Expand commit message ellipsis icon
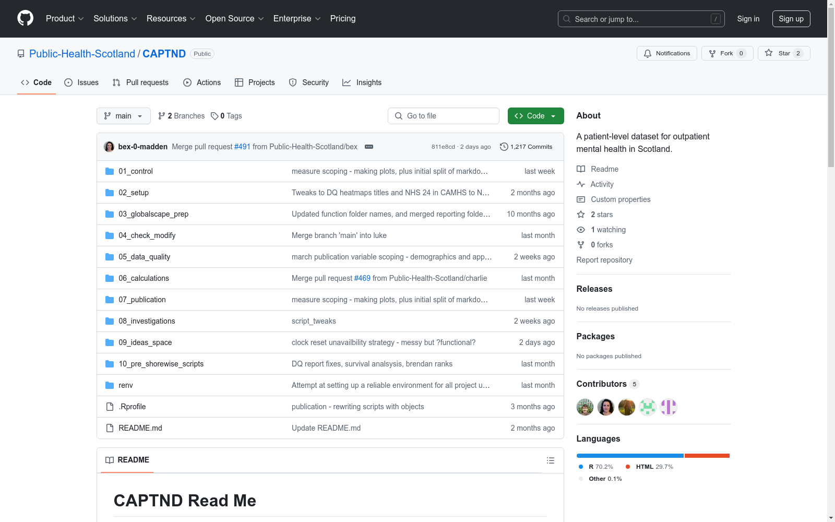Viewport: 835px width, 522px height. 369,147
